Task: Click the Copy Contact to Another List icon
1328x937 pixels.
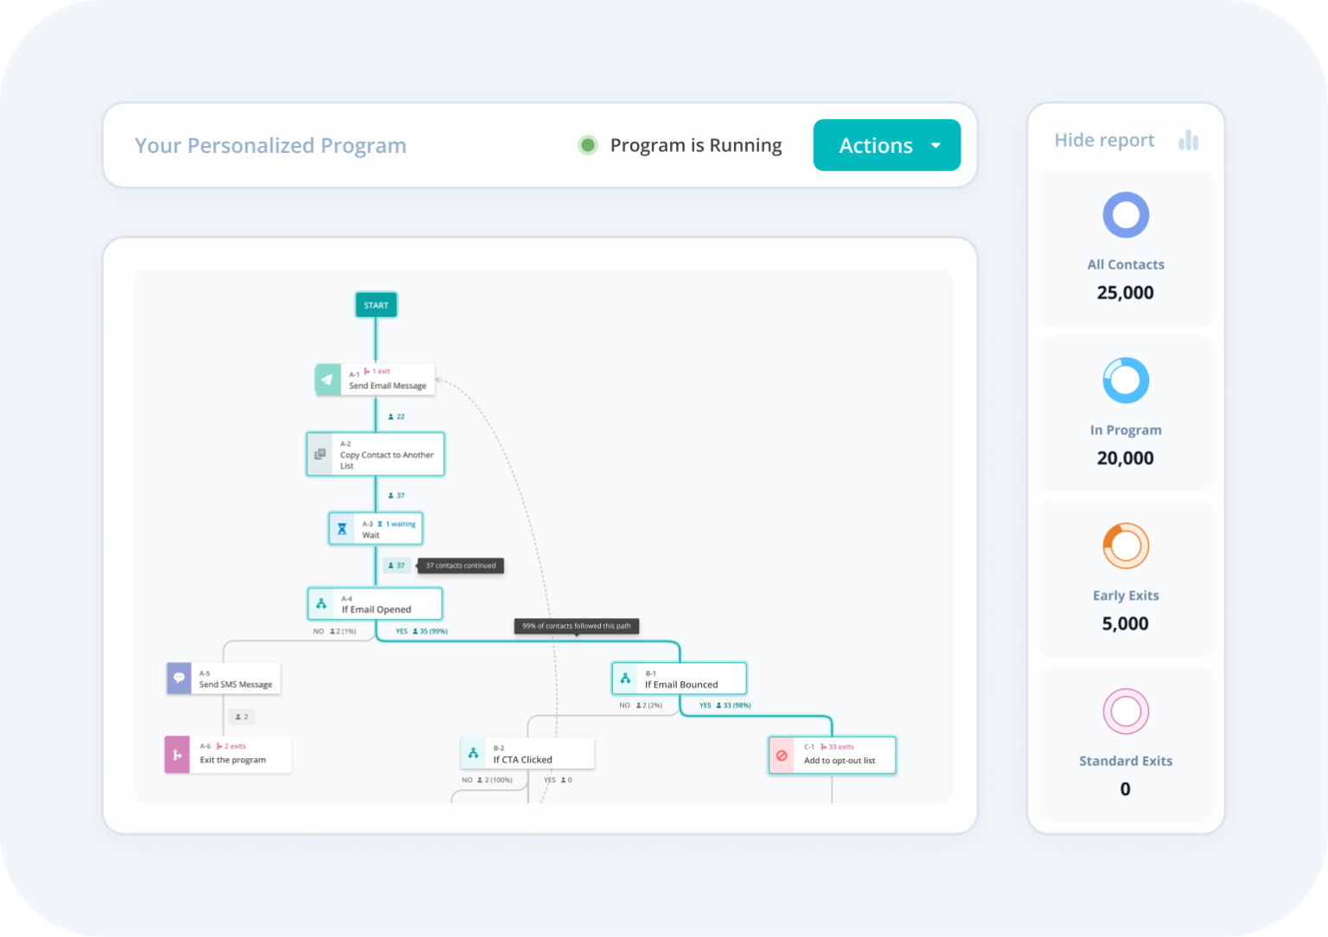Action: tap(320, 453)
